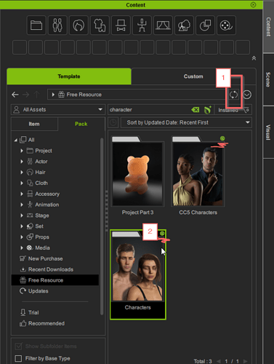Expand the Animation tree node
The width and height of the screenshot is (274, 364).
[x=22, y=205]
